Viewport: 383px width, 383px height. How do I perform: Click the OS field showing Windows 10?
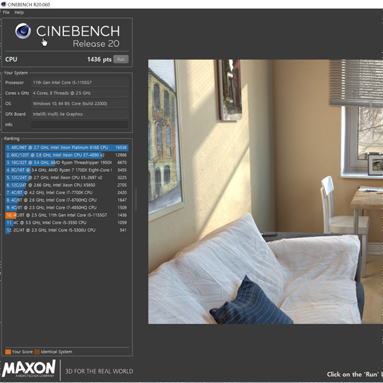(80, 104)
